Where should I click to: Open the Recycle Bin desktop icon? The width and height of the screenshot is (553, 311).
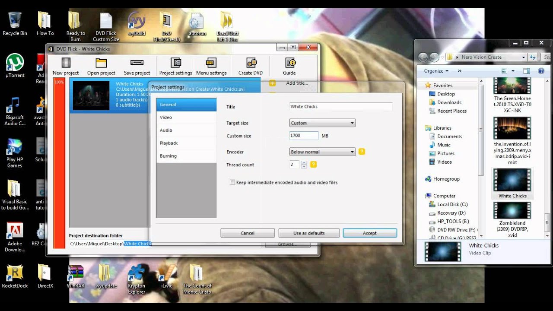point(15,24)
